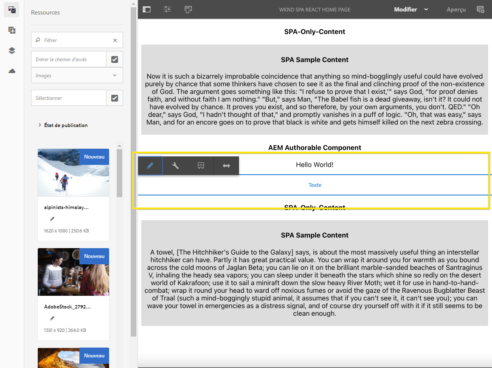The height and width of the screenshot is (368, 492).
Task: Click the pencil Edit component icon
Action: (x=150, y=165)
